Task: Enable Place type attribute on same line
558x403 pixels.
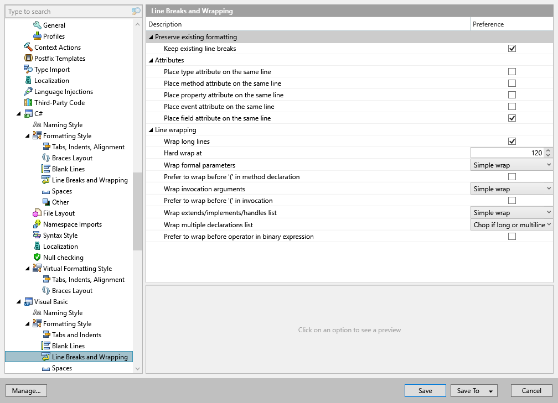Action: 512,72
